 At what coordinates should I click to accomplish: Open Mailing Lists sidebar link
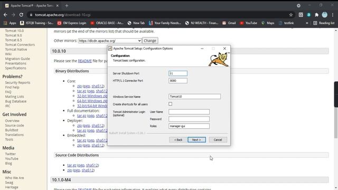point(14,97)
